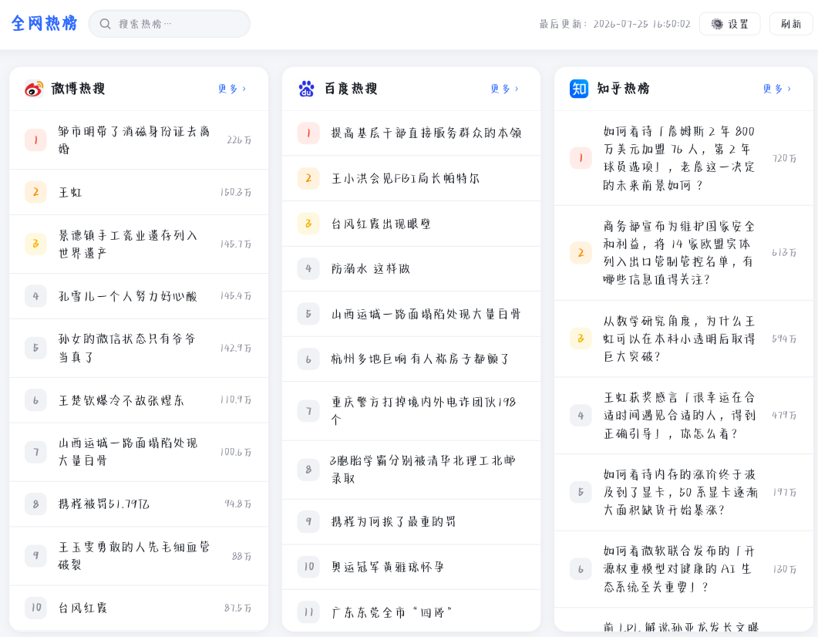This screenshot has height=637, width=818.
Task: Open Baidu topic 杭州多地巨响 有人称房子都颤了
Action: (411, 359)
